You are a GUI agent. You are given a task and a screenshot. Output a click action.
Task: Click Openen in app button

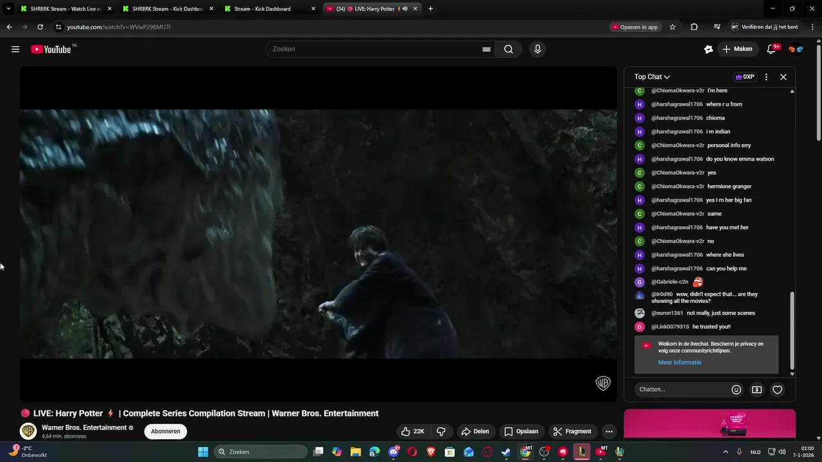(x=636, y=27)
